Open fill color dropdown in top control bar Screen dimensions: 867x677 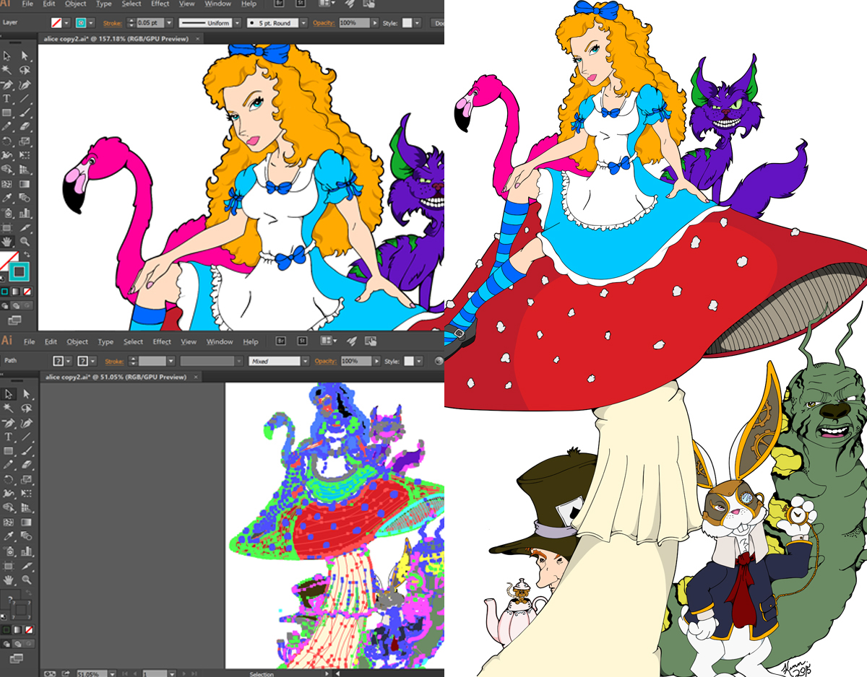[66, 22]
